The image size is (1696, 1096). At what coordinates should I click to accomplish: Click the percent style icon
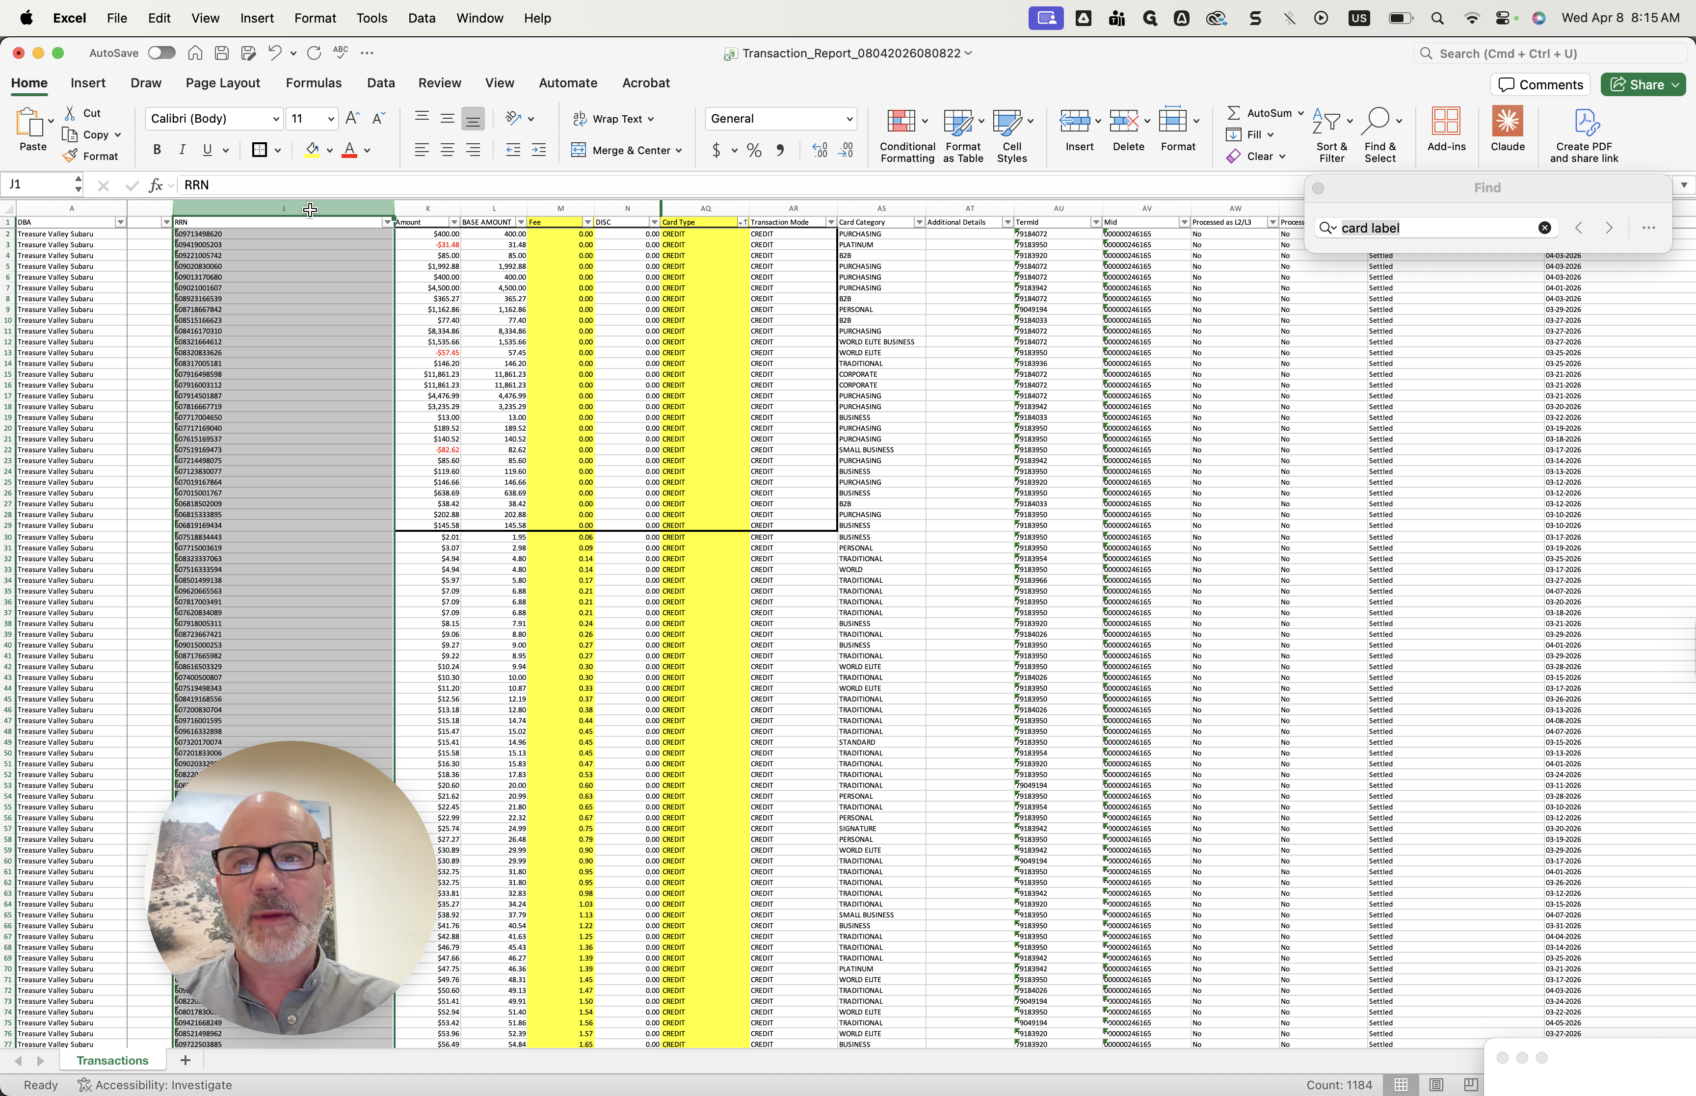[754, 150]
